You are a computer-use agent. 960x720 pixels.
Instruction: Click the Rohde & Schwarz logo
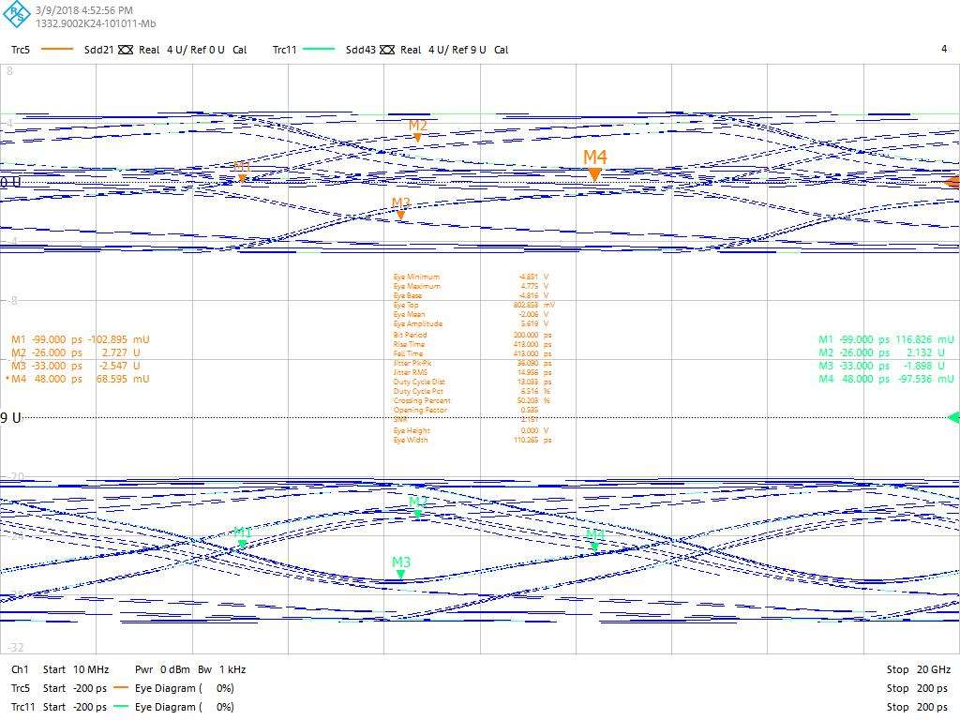(x=17, y=16)
